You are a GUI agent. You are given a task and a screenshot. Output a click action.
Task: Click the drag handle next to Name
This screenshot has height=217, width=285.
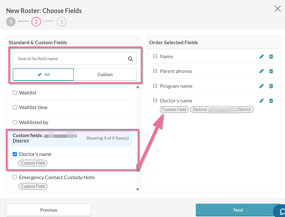pyautogui.click(x=155, y=56)
